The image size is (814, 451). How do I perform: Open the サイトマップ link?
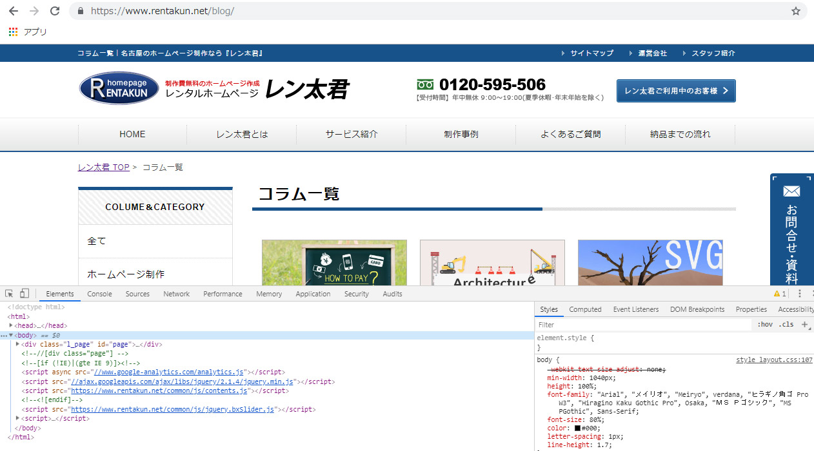click(591, 53)
